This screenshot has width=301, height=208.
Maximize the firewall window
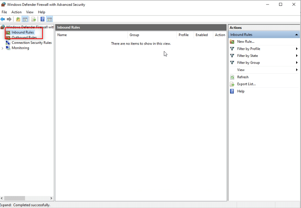pyautogui.click(x=280, y=4)
